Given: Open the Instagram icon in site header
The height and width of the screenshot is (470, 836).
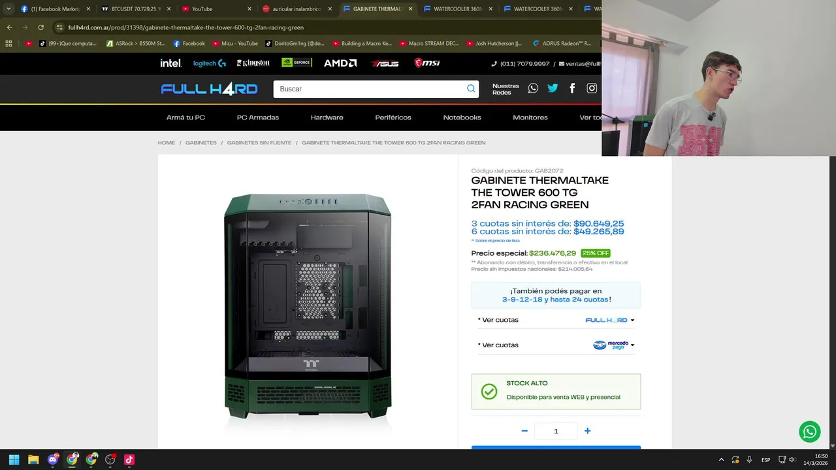Looking at the screenshot, I should tap(592, 88).
